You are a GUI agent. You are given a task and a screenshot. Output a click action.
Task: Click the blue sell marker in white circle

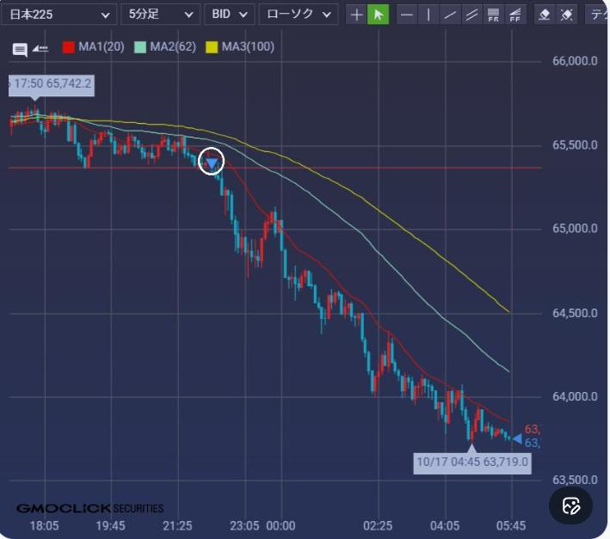pos(212,162)
